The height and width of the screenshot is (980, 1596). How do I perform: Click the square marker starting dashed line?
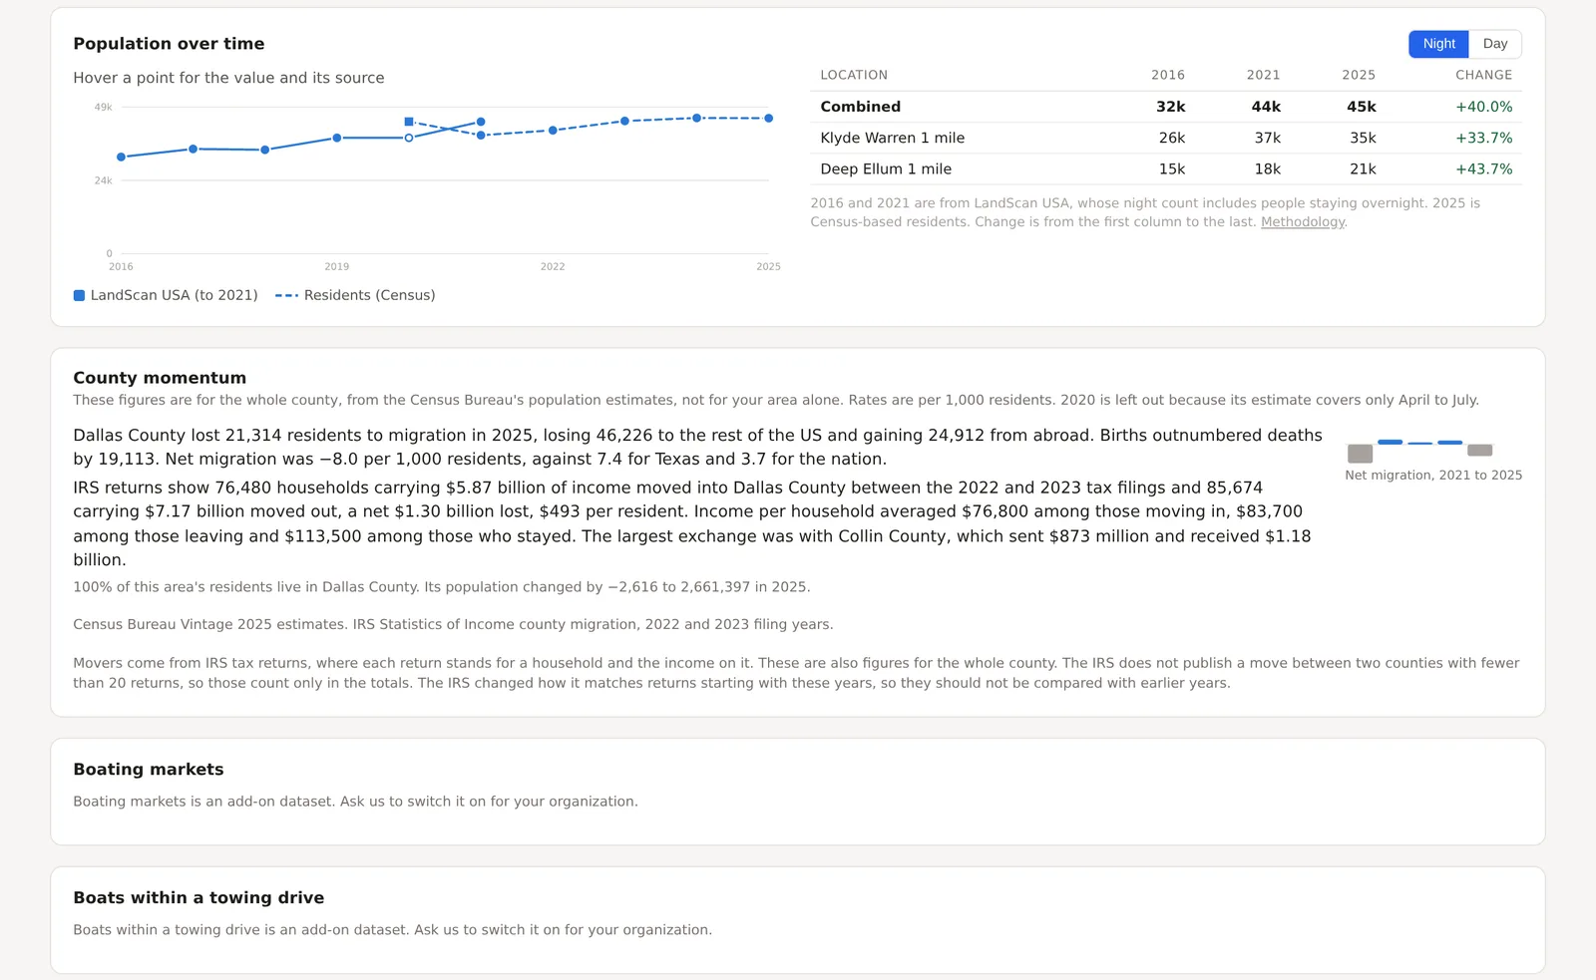[409, 122]
